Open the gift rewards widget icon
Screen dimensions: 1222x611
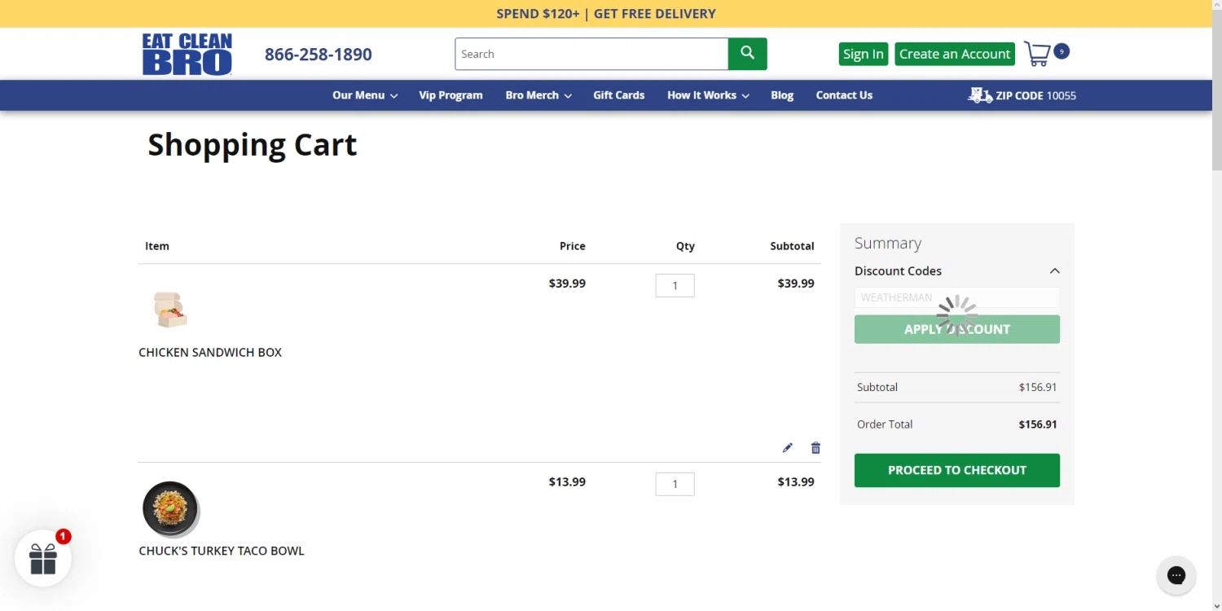click(43, 558)
